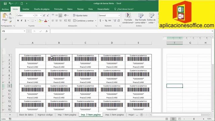Align text right
This screenshot has height=121, width=215.
pyautogui.click(x=60, y=21)
